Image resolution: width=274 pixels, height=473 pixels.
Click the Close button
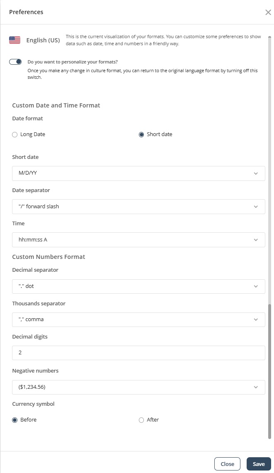[x=227, y=463]
